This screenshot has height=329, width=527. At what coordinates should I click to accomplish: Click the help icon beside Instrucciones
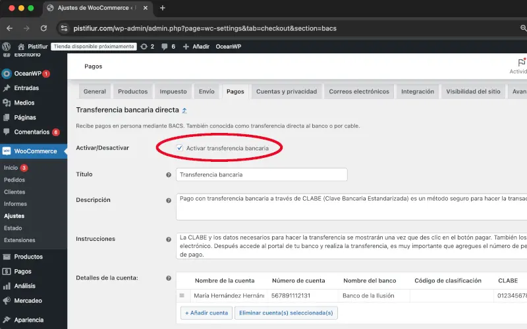tap(169, 240)
